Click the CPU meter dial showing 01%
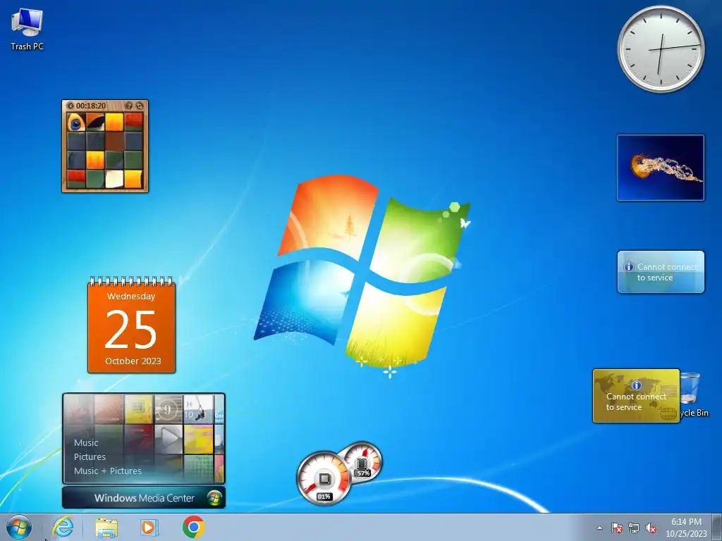The height and width of the screenshot is (541, 722). pos(324,478)
